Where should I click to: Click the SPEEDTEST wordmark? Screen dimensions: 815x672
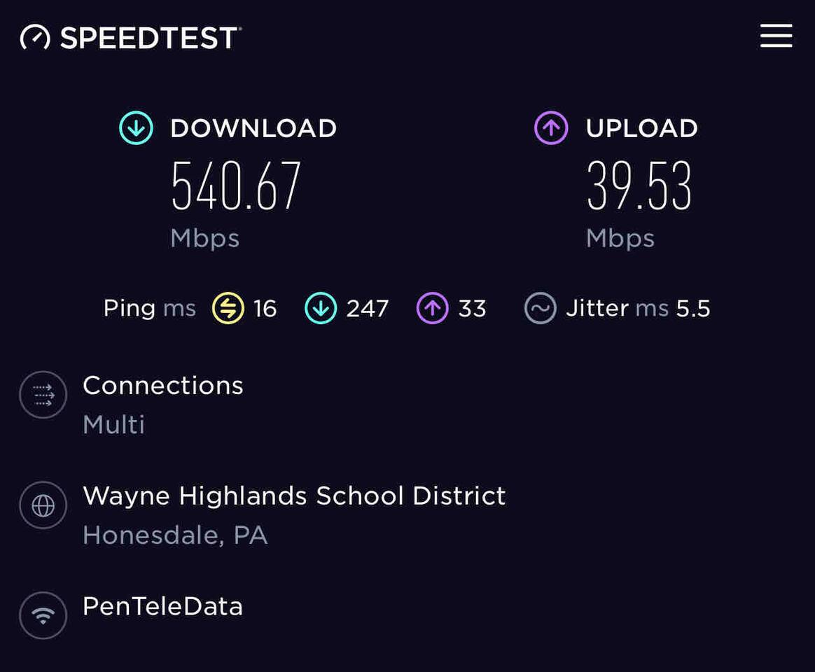click(x=151, y=38)
